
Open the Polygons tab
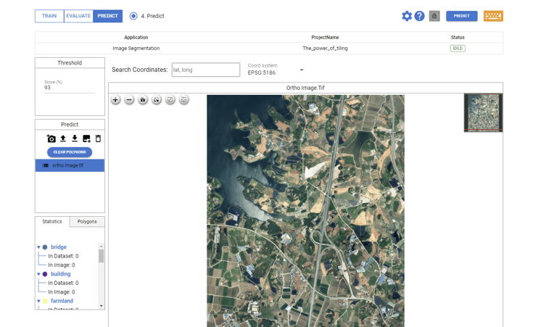[87, 222]
